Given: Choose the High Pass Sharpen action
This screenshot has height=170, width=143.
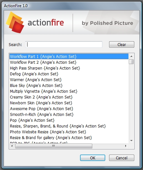Looking at the screenshot, I should pyautogui.click(x=69, y=68).
